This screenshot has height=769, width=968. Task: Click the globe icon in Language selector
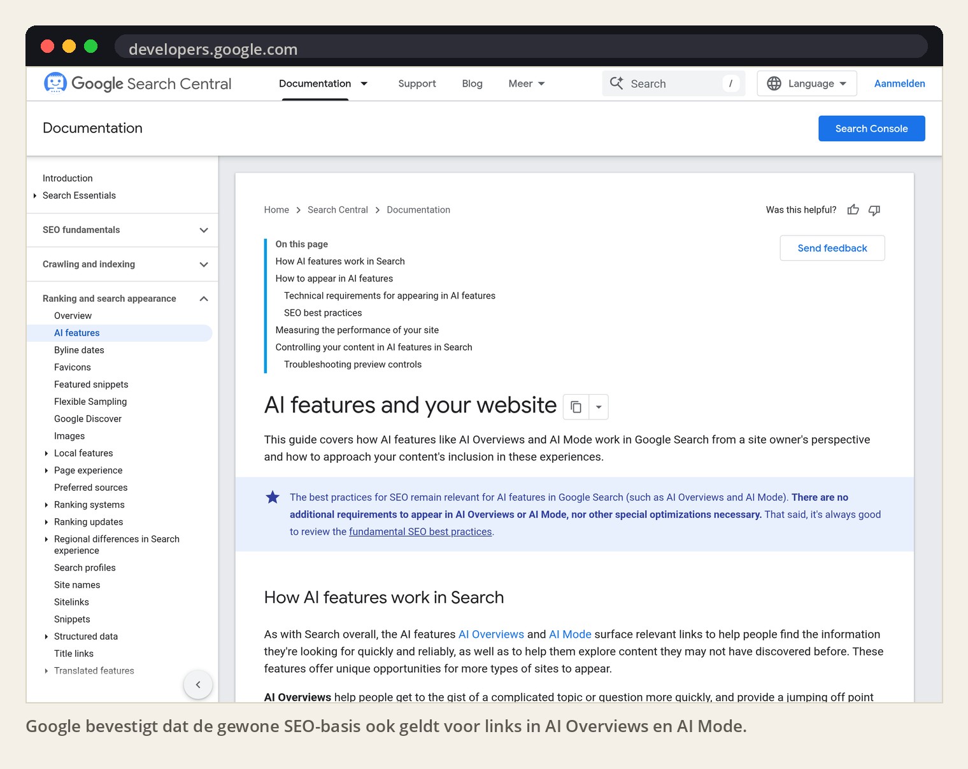pos(774,83)
